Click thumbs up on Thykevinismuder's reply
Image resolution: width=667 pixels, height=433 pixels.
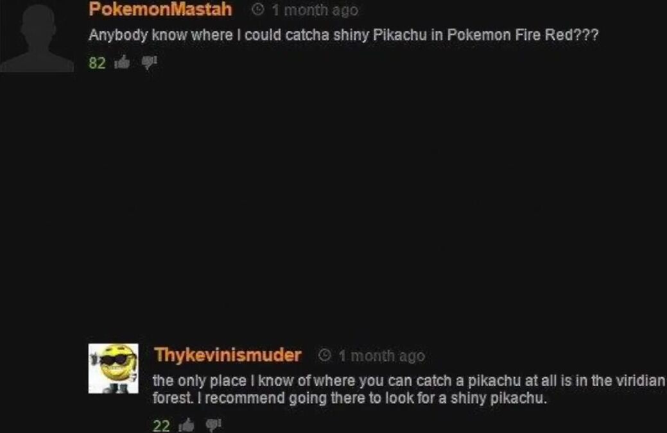(x=186, y=425)
